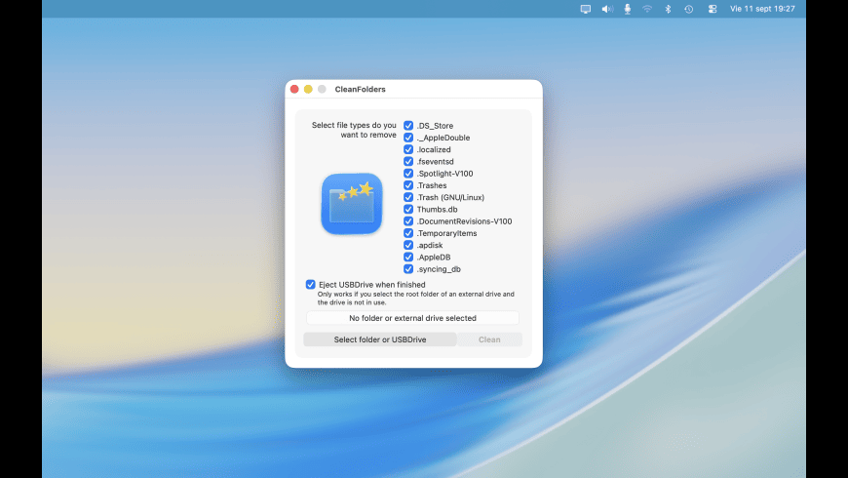Image resolution: width=848 pixels, height=478 pixels.
Task: Toggle .Trash (GNU/Linux) checkbox
Action: click(408, 197)
